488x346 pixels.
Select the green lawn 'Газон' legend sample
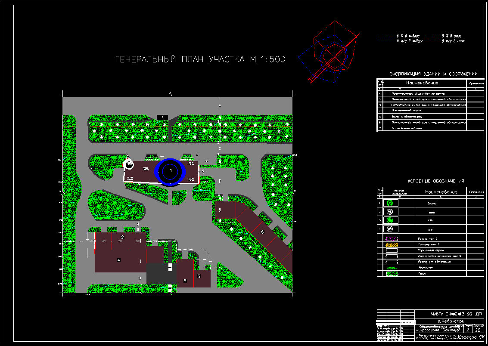[x=391, y=274]
